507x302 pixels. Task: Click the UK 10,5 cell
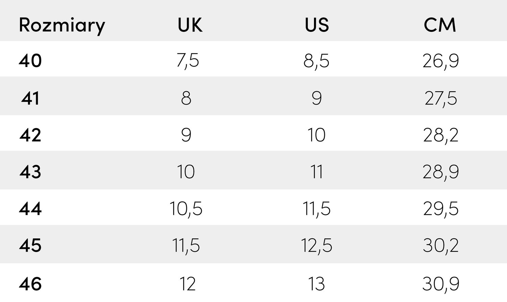186,208
